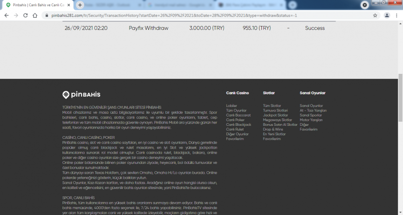Click the page vertical scrollbar thumb
This screenshot has height=215, width=403.
400,98
